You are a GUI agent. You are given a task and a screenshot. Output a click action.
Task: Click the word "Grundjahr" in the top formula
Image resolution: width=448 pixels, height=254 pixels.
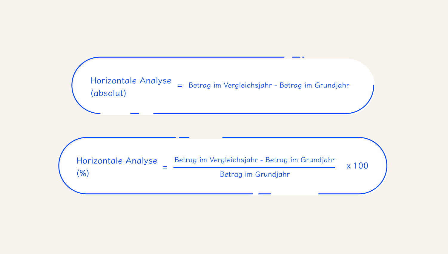[332, 85]
